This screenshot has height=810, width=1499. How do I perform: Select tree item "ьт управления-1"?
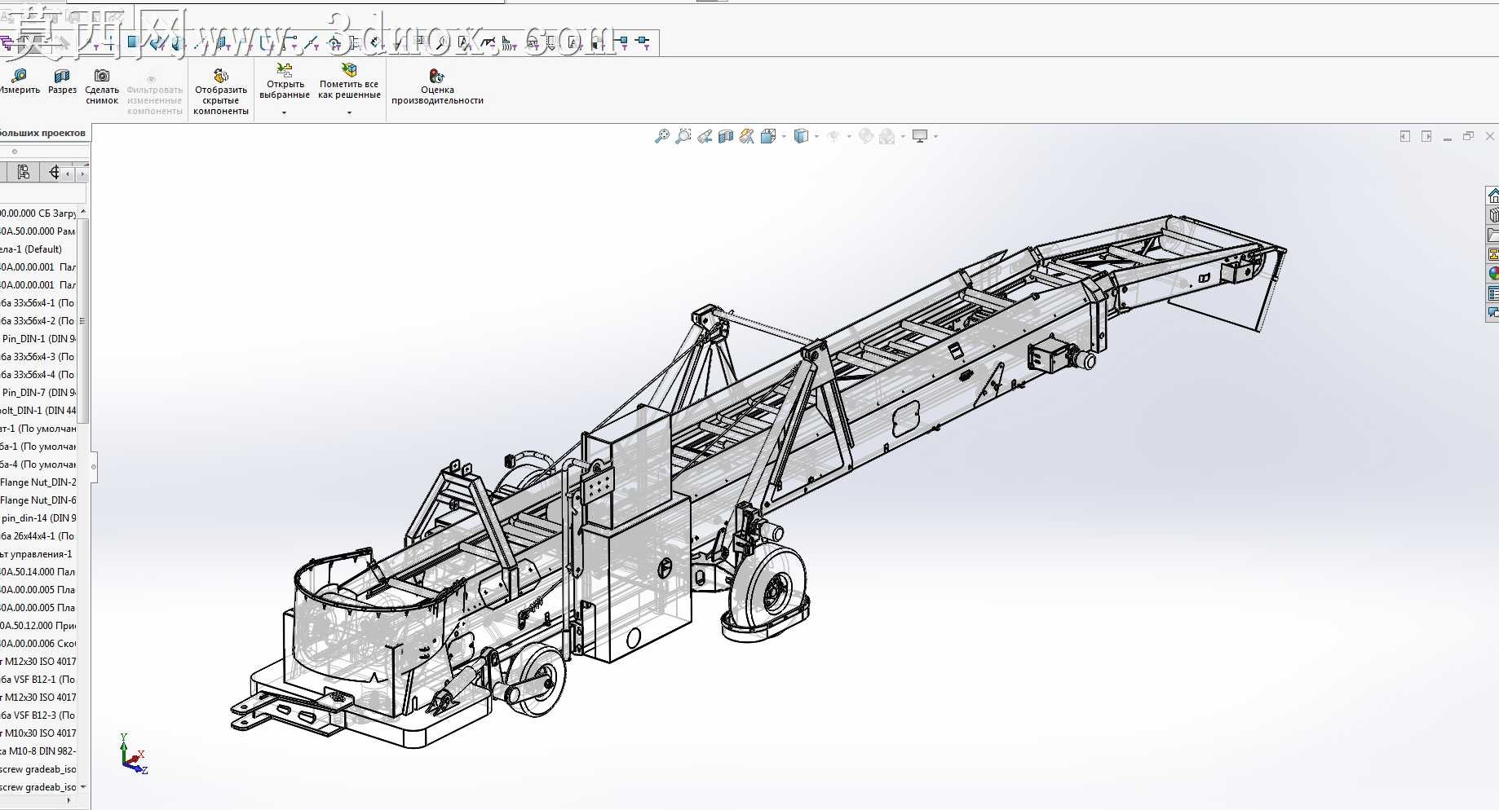(38, 554)
